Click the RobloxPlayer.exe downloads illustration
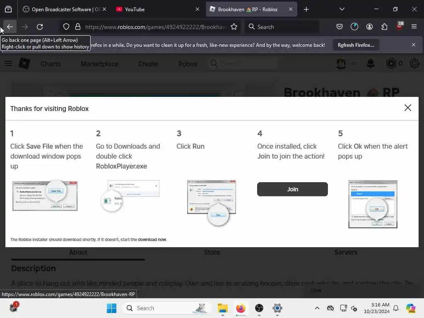 coord(130,196)
